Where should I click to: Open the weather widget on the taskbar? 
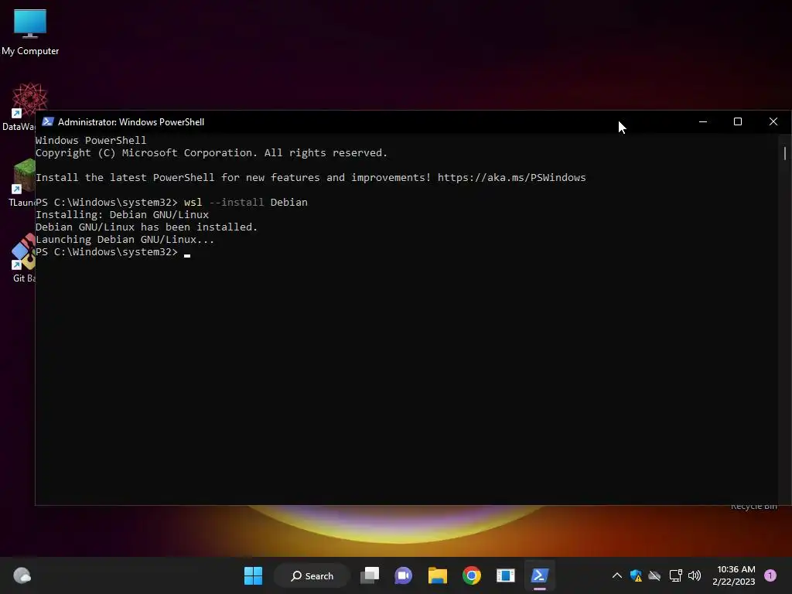click(22, 575)
